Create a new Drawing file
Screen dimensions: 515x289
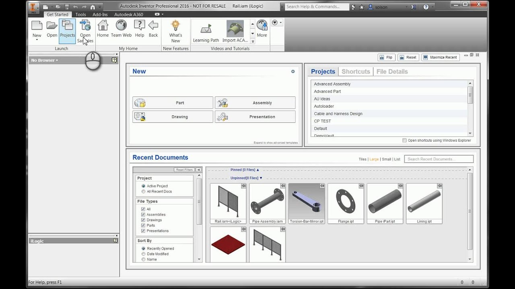pos(173,117)
